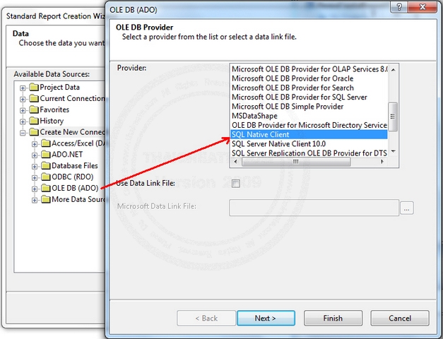Select OLE DB Provider for Microsoft Directory Services
Viewport: 443px width, 339px height.
coord(309,125)
